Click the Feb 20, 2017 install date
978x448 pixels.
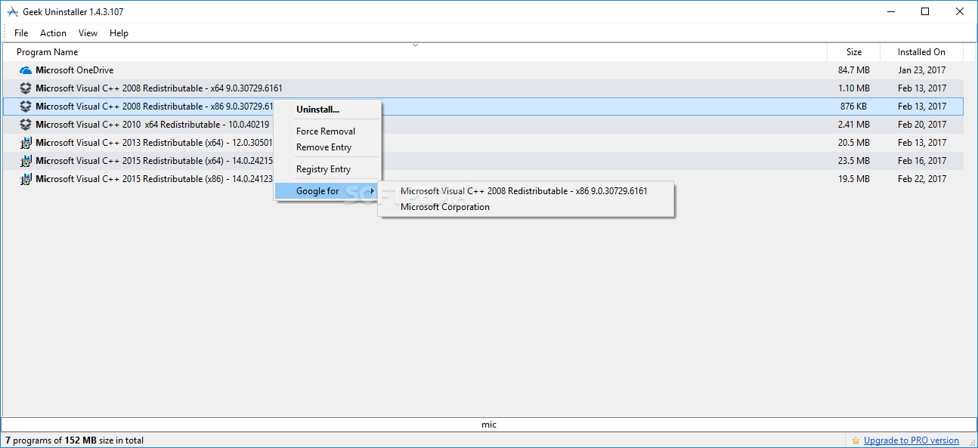pyautogui.click(x=922, y=125)
